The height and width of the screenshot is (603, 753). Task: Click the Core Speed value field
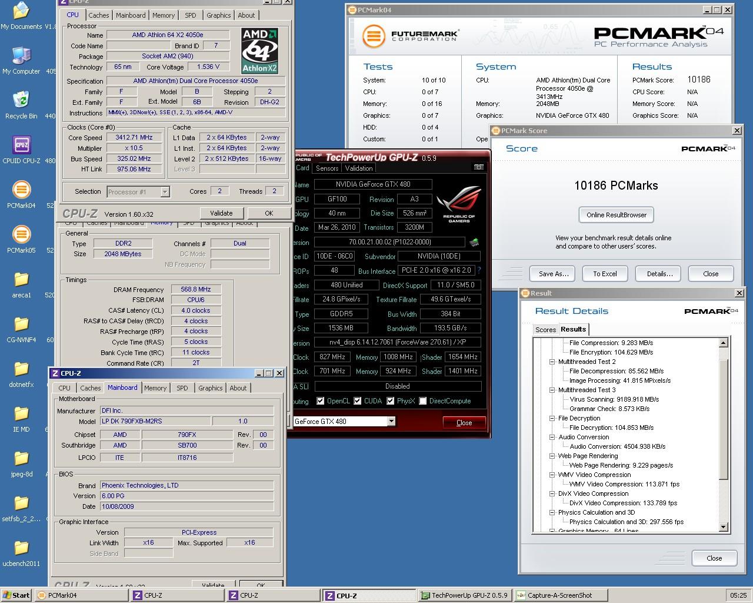[134, 137]
